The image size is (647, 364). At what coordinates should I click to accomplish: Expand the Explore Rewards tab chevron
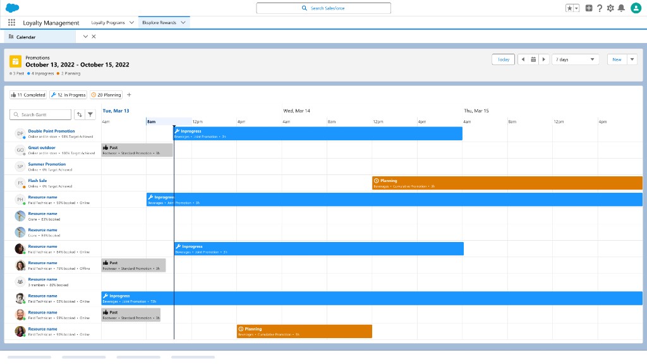point(183,23)
